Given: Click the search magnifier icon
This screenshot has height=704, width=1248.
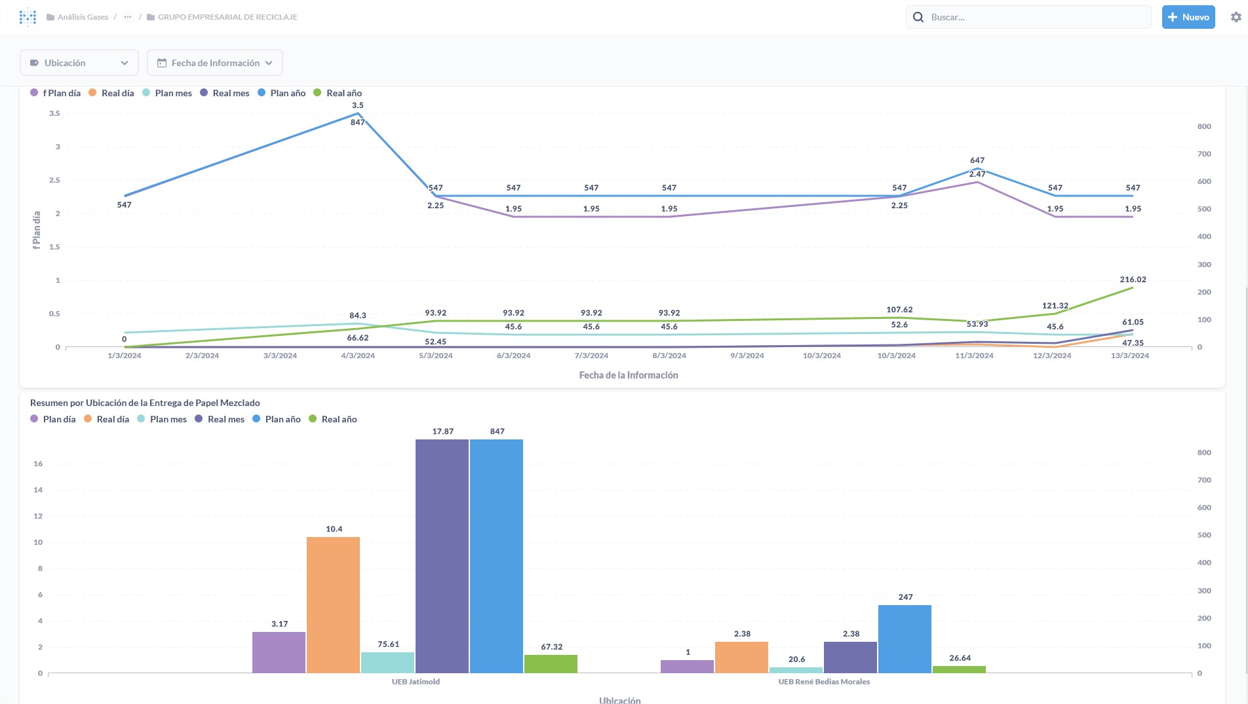Looking at the screenshot, I should (x=918, y=17).
